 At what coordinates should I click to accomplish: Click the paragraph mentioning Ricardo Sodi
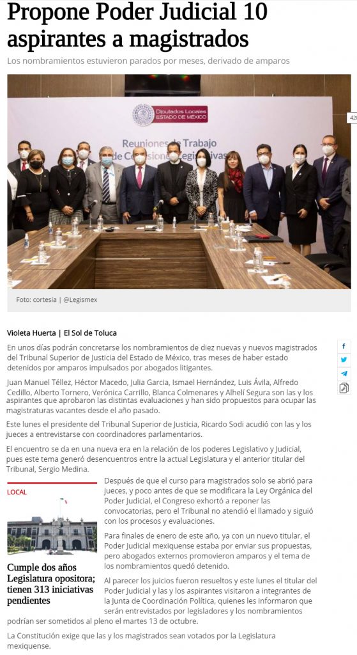point(159,429)
